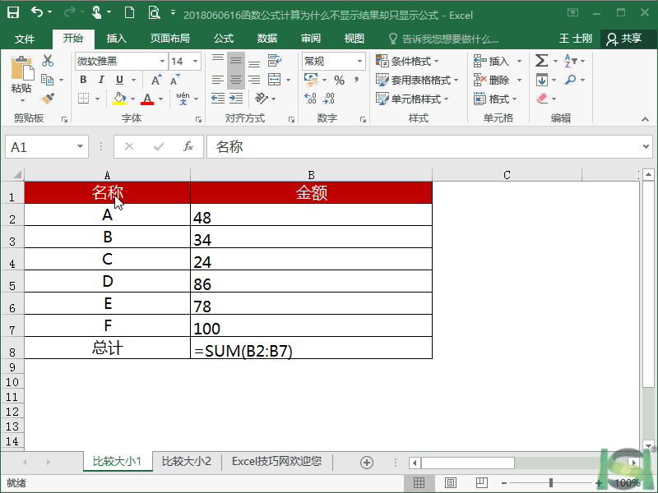Click the Select All corner button
The height and width of the screenshot is (493, 658).
(12, 174)
